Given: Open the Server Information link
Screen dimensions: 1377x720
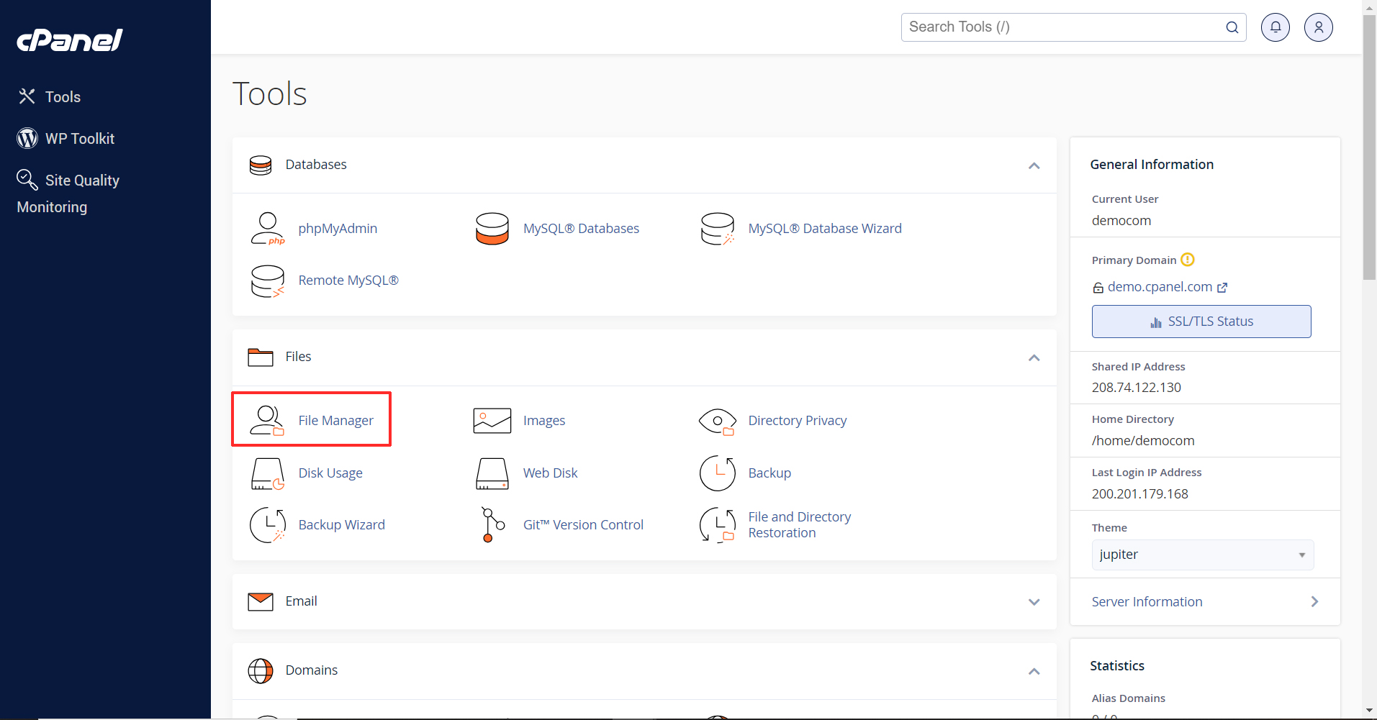Looking at the screenshot, I should tap(1147, 602).
